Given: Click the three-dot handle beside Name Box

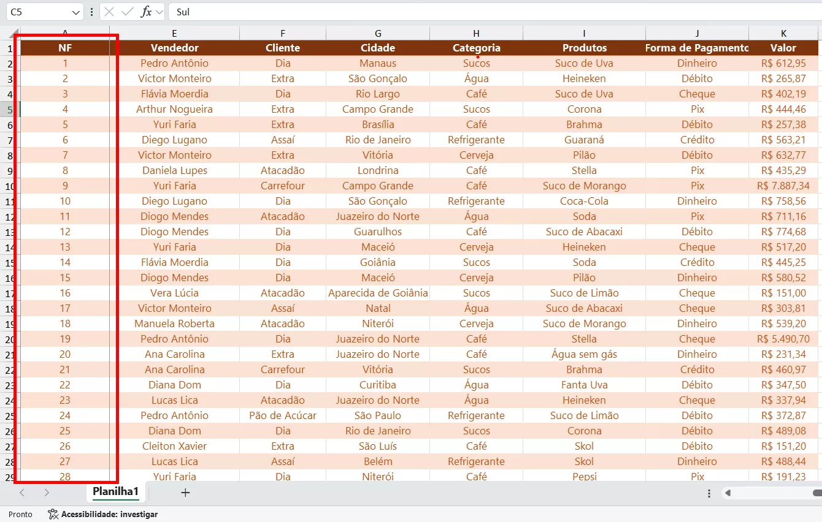Looking at the screenshot, I should pyautogui.click(x=92, y=12).
